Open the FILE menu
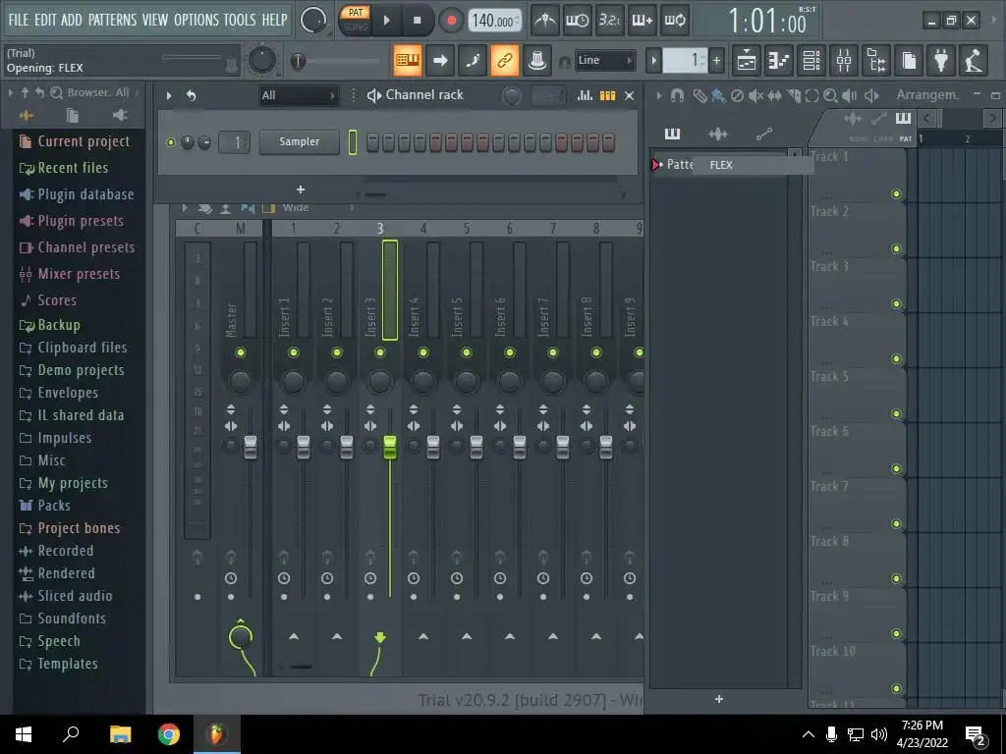This screenshot has height=754, width=1006. 18,20
